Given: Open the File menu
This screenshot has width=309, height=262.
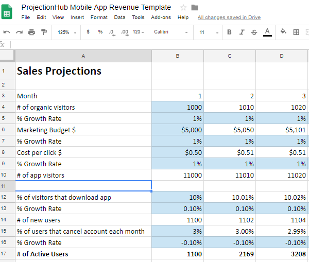Looking at the screenshot, I should [26, 18].
